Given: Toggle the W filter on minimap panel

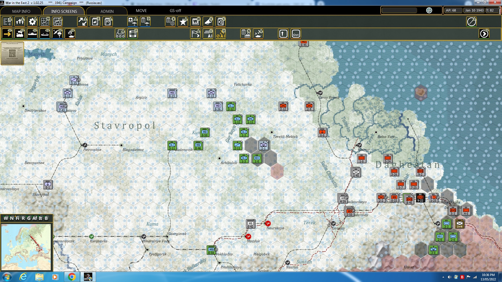Looking at the screenshot, I should pyautogui.click(x=6, y=218).
